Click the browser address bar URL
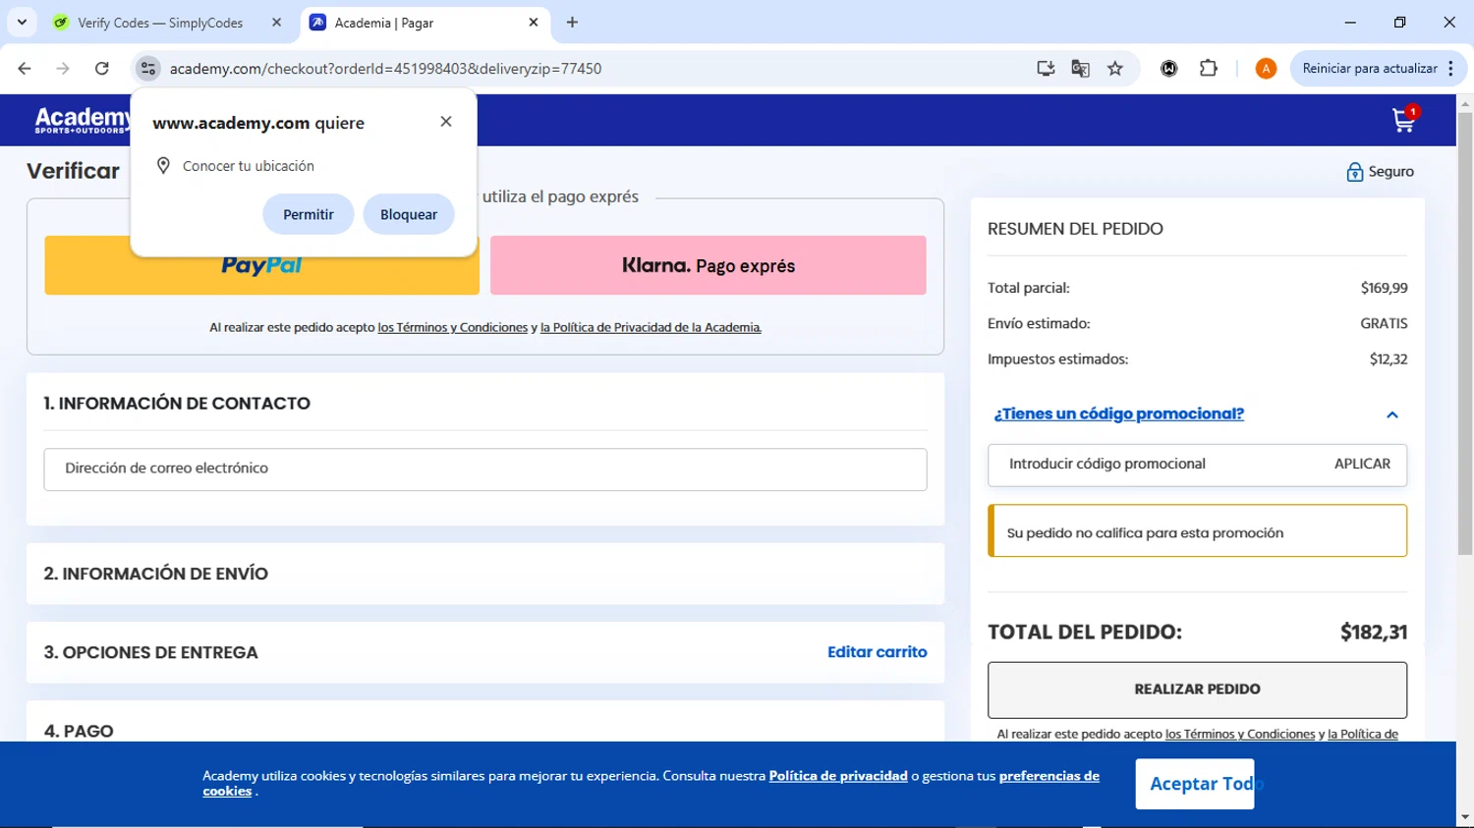The height and width of the screenshot is (828, 1474). pos(385,69)
